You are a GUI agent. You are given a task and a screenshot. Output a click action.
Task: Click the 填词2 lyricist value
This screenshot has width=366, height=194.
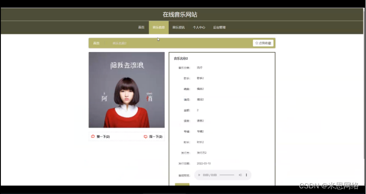pyautogui.click(x=200, y=100)
